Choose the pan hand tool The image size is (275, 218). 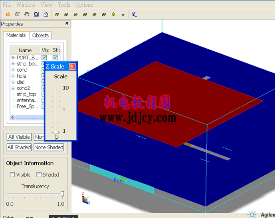tap(27, 14)
